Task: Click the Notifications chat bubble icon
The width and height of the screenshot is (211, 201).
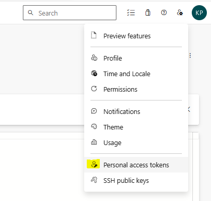Action: point(94,111)
